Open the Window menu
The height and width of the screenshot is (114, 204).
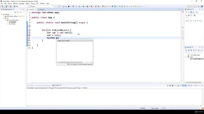click(42, 3)
